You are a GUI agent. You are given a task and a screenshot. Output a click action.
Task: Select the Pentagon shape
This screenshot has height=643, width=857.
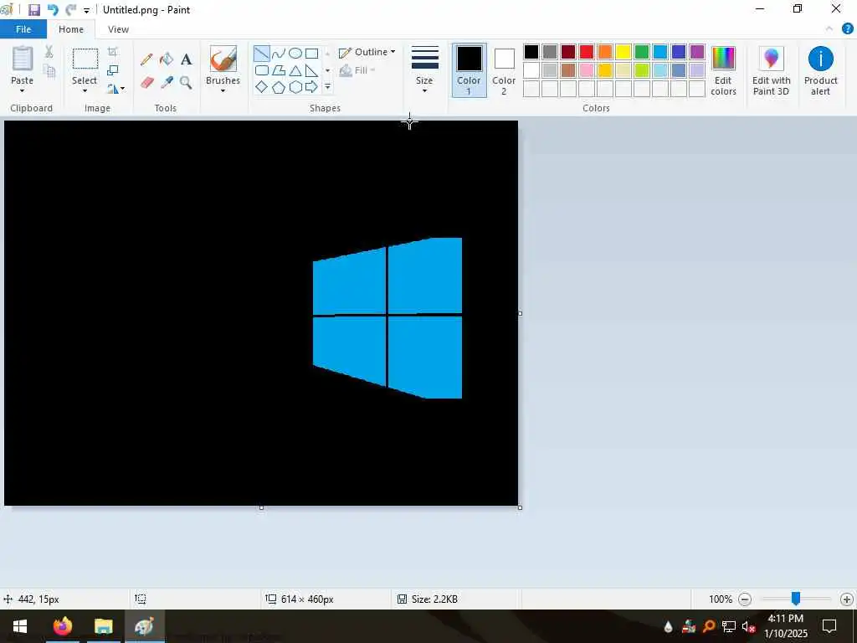[x=279, y=87]
